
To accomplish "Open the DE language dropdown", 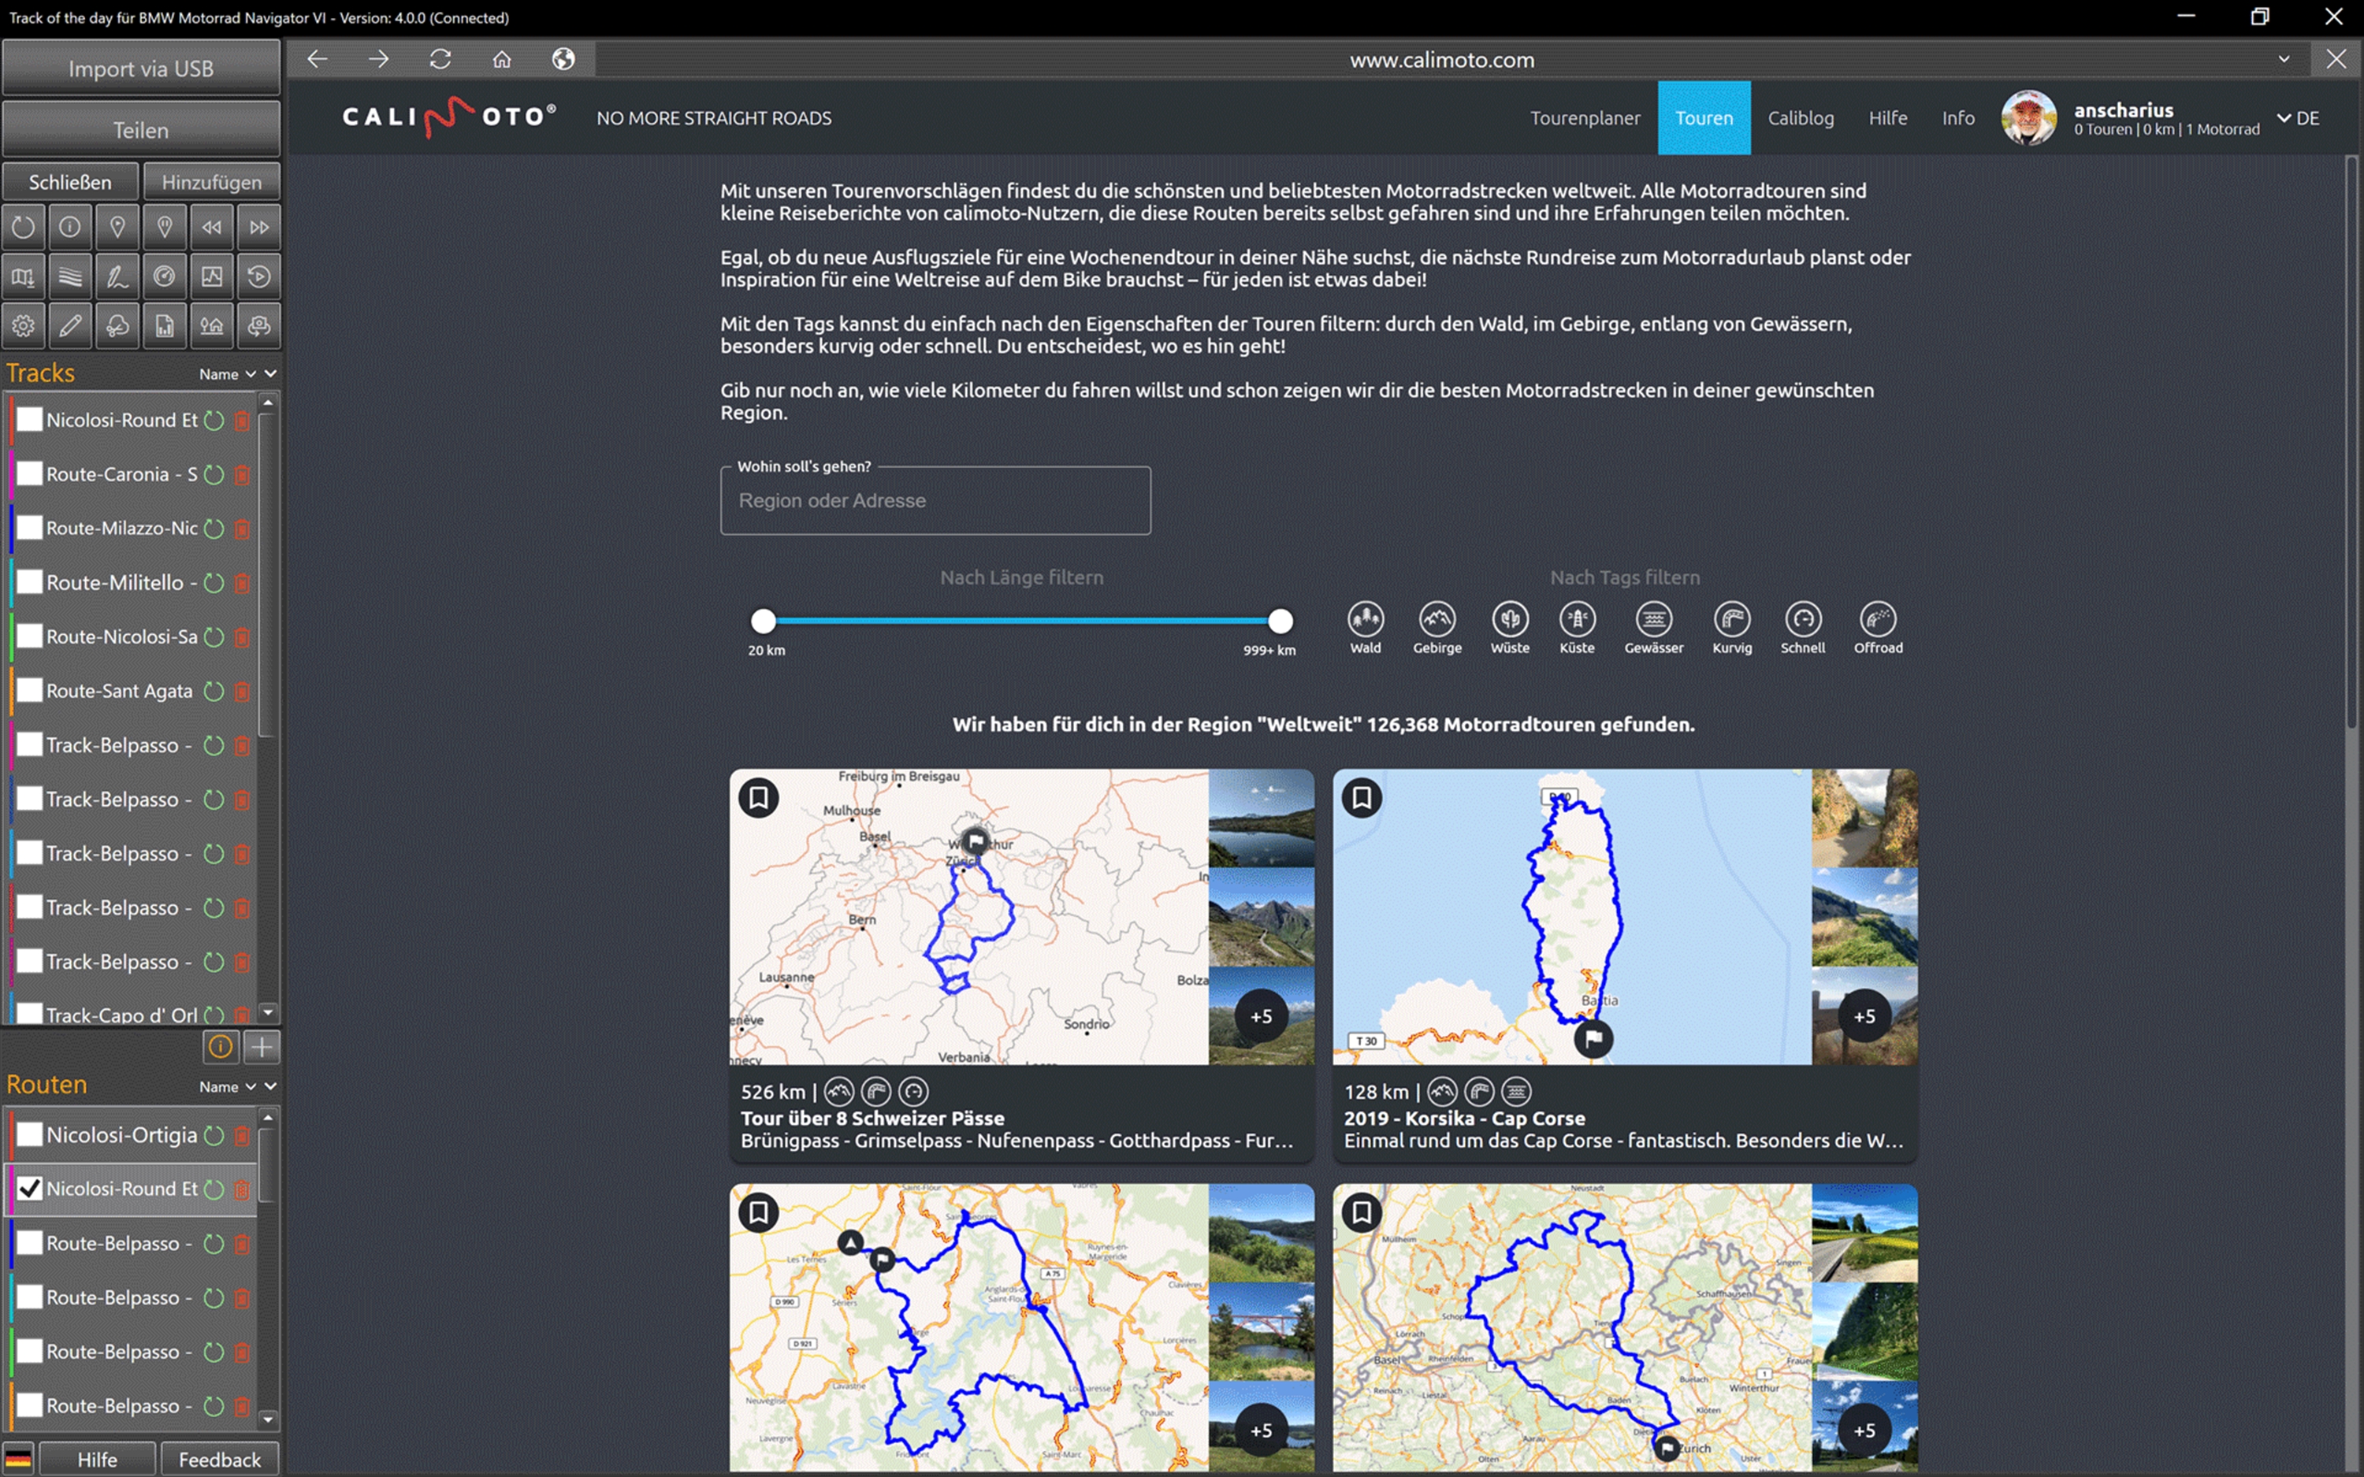I will [2298, 118].
